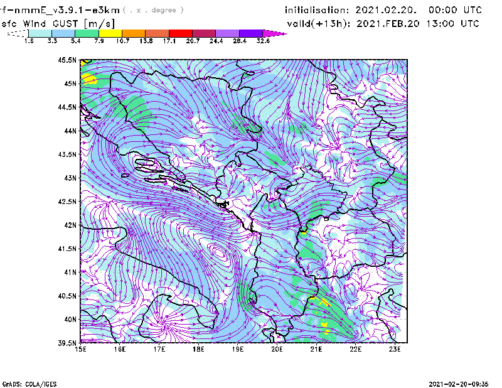Click the 20E longitude label
The width and height of the screenshot is (502, 388).
(277, 349)
